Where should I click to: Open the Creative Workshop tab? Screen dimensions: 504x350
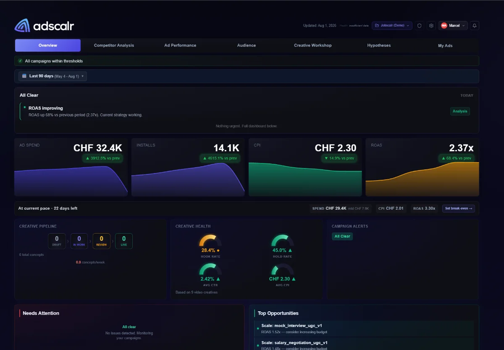(313, 45)
